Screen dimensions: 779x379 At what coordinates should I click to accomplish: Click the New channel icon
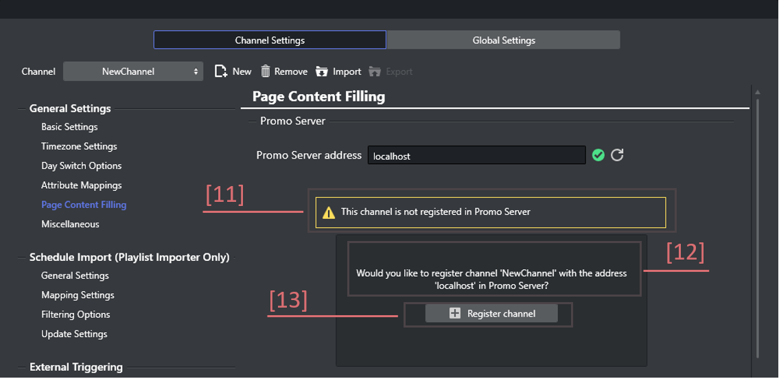[x=221, y=71]
